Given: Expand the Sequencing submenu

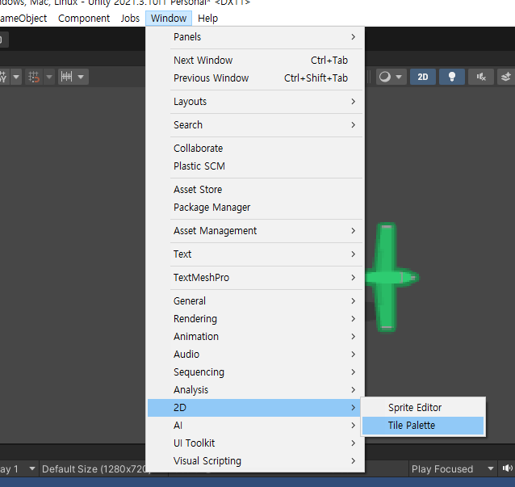Looking at the screenshot, I should [256, 372].
